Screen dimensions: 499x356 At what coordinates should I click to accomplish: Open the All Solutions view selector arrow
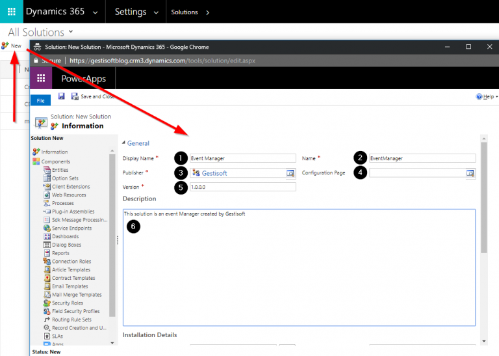[71, 31]
